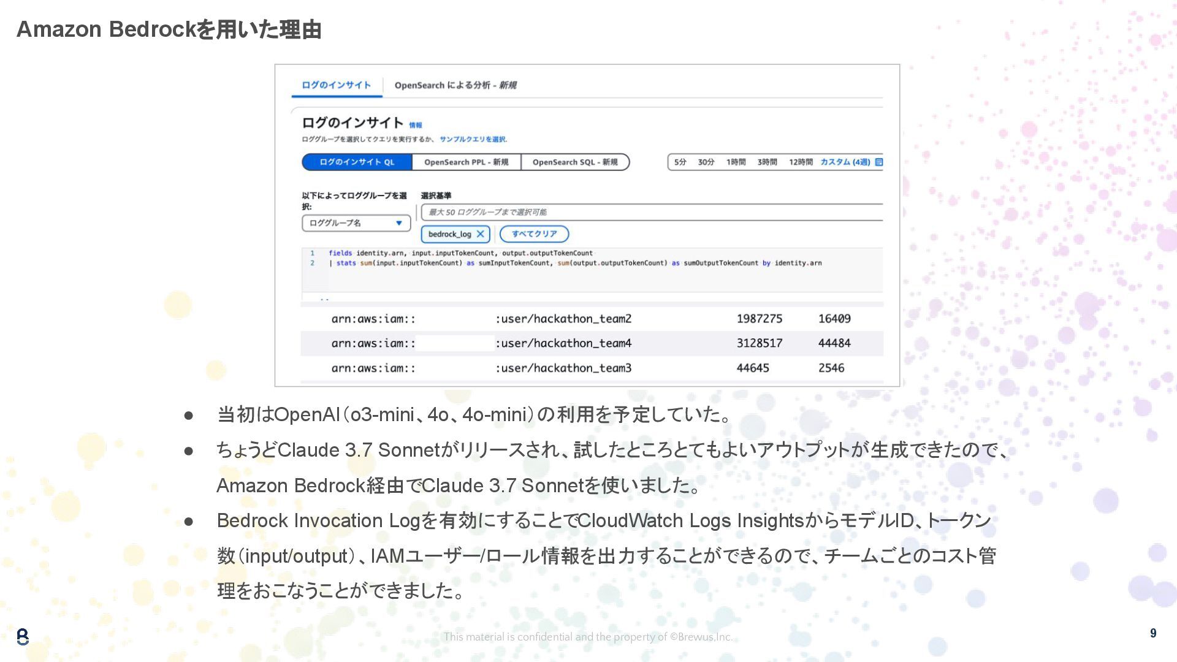Click the すべてクリア button

pyautogui.click(x=534, y=234)
